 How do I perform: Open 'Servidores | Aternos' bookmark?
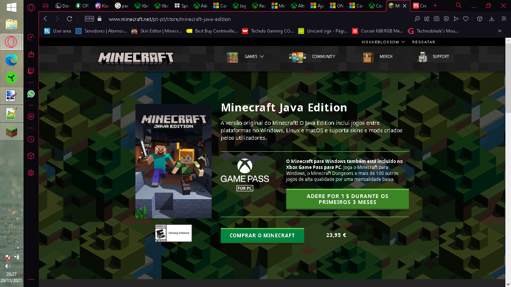tap(101, 31)
